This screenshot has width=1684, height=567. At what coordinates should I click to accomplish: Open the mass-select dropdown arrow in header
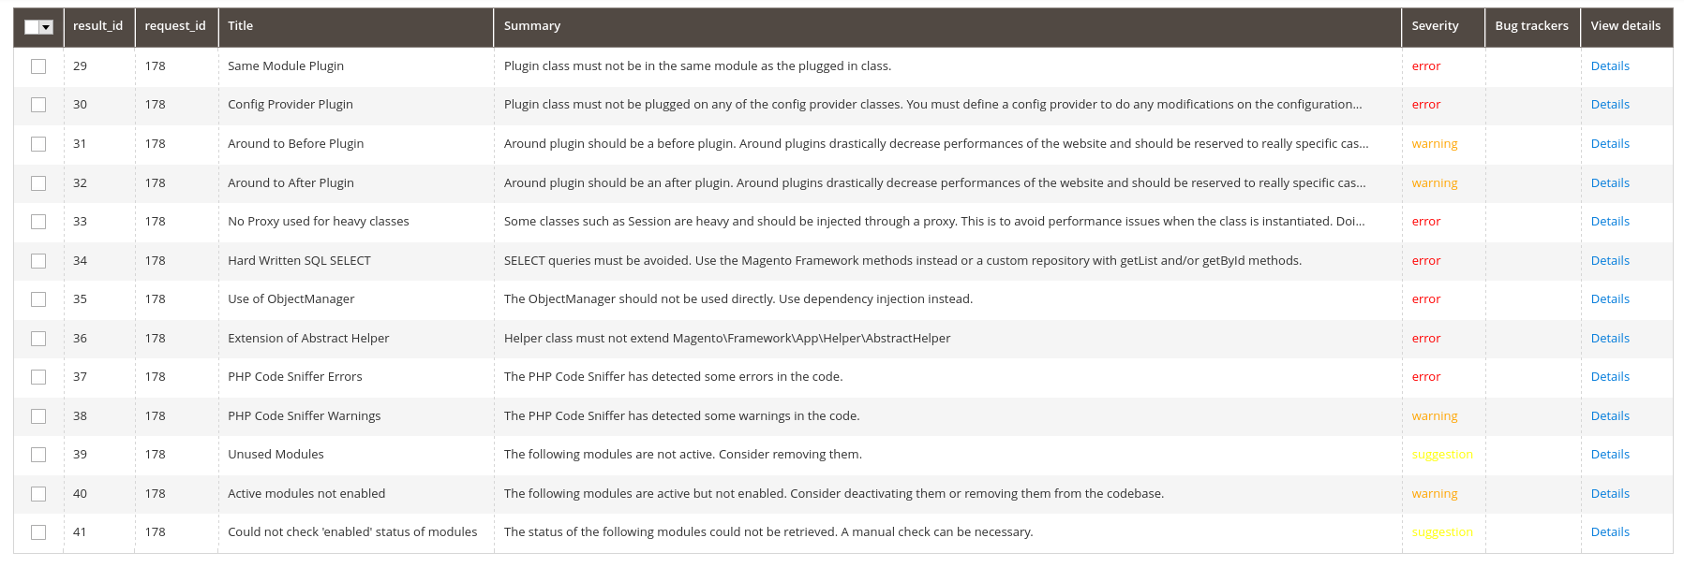(46, 27)
